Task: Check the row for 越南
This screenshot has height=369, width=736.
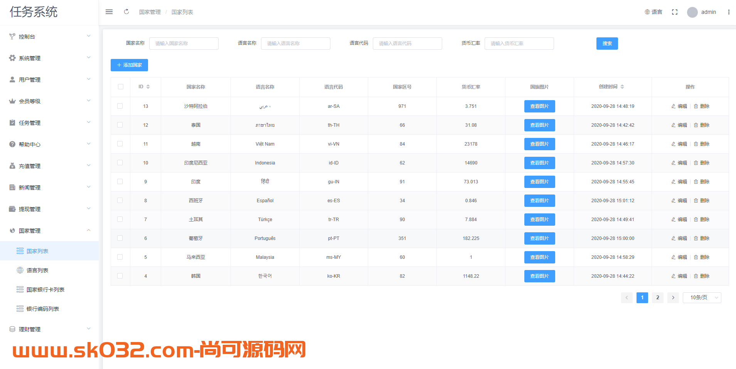Action: tap(120, 144)
